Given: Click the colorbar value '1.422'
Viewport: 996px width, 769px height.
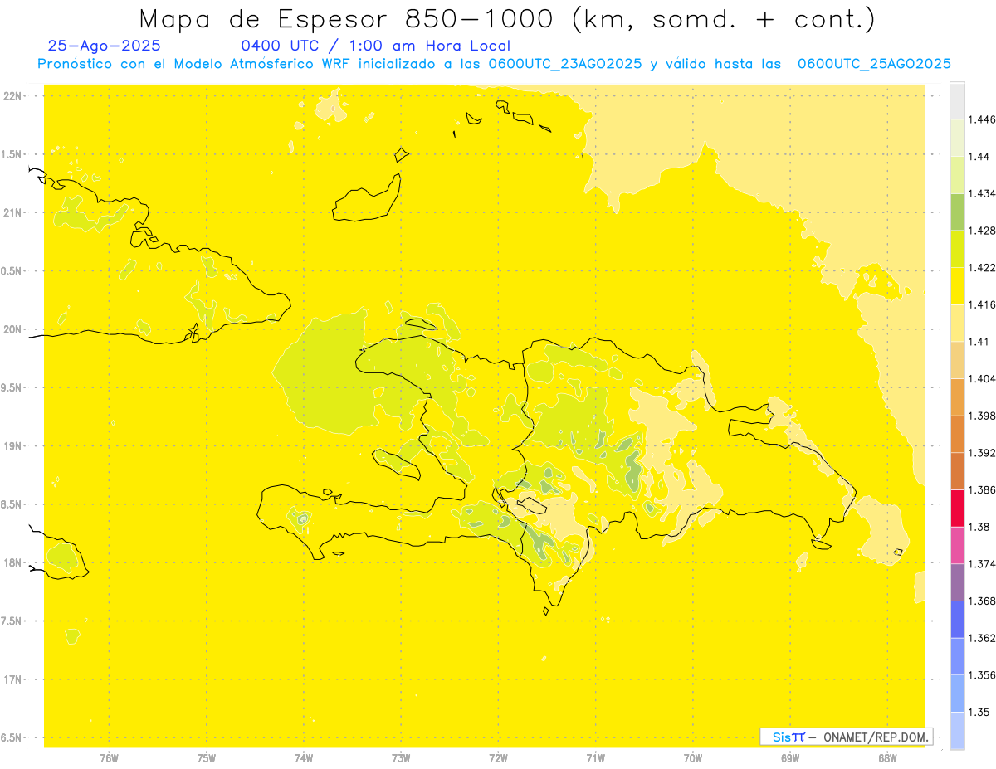Looking at the screenshot, I should [x=982, y=268].
